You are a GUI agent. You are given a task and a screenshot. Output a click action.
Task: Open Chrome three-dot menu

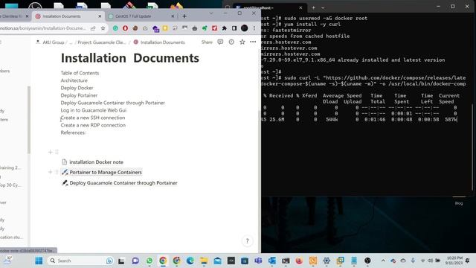254,28
